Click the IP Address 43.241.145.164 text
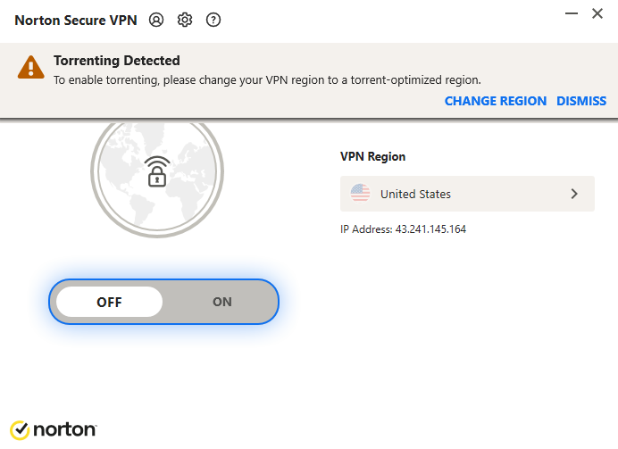 coord(403,229)
